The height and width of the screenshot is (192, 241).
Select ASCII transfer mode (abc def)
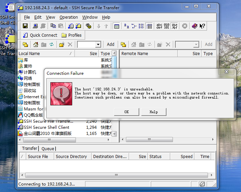tap(159, 26)
